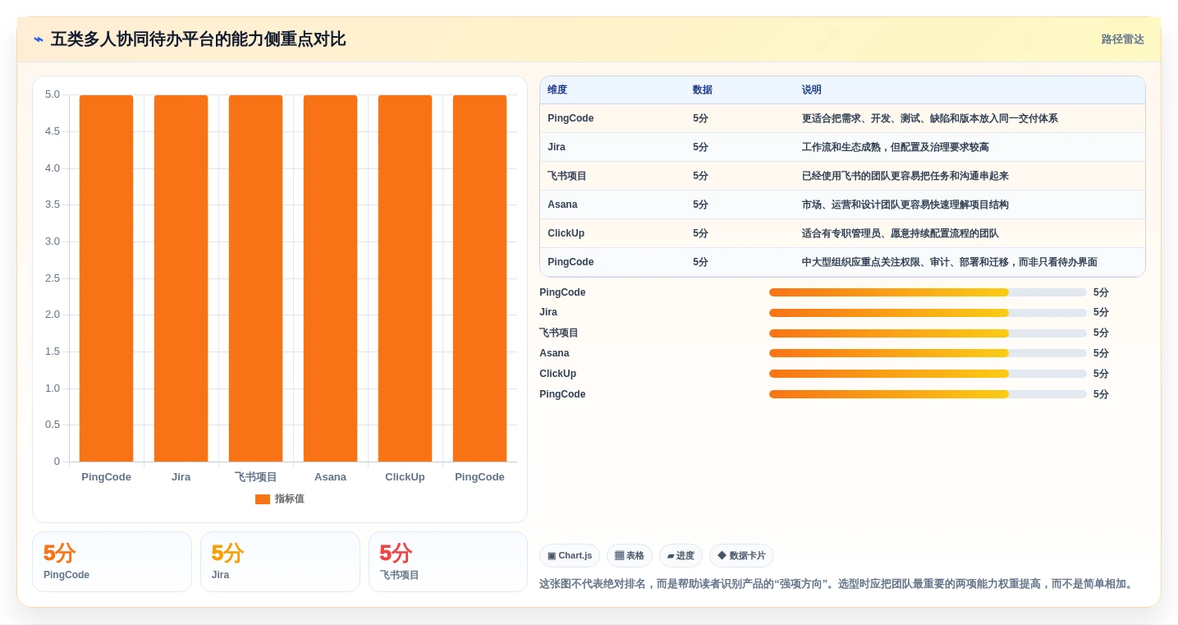Click the 指标值 legend label
Viewport: 1178px width, 625px height.
(290, 499)
